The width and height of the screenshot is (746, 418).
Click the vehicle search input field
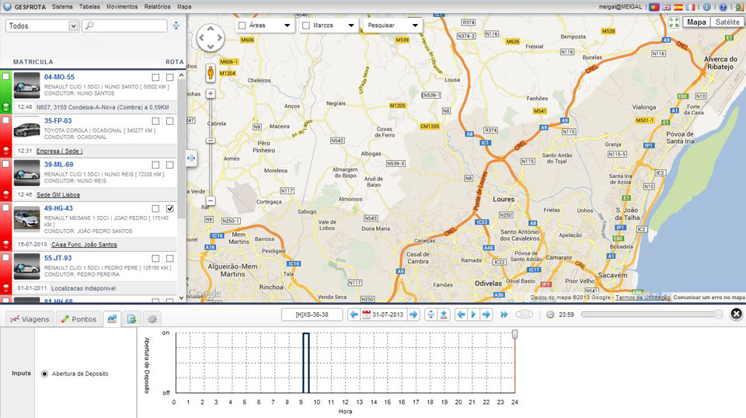(124, 26)
